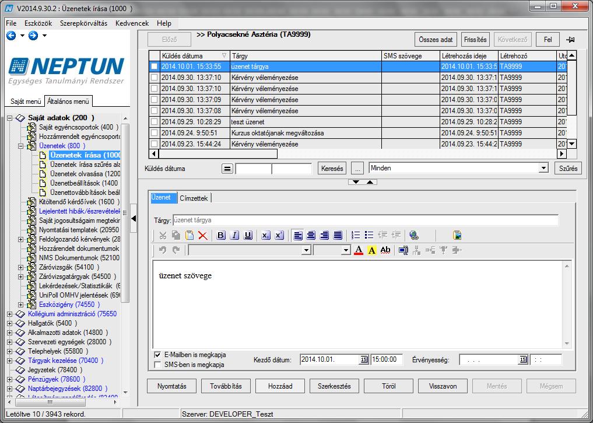Click the Redo arrow icon
This screenshot has width=593, height=423.
(x=176, y=250)
